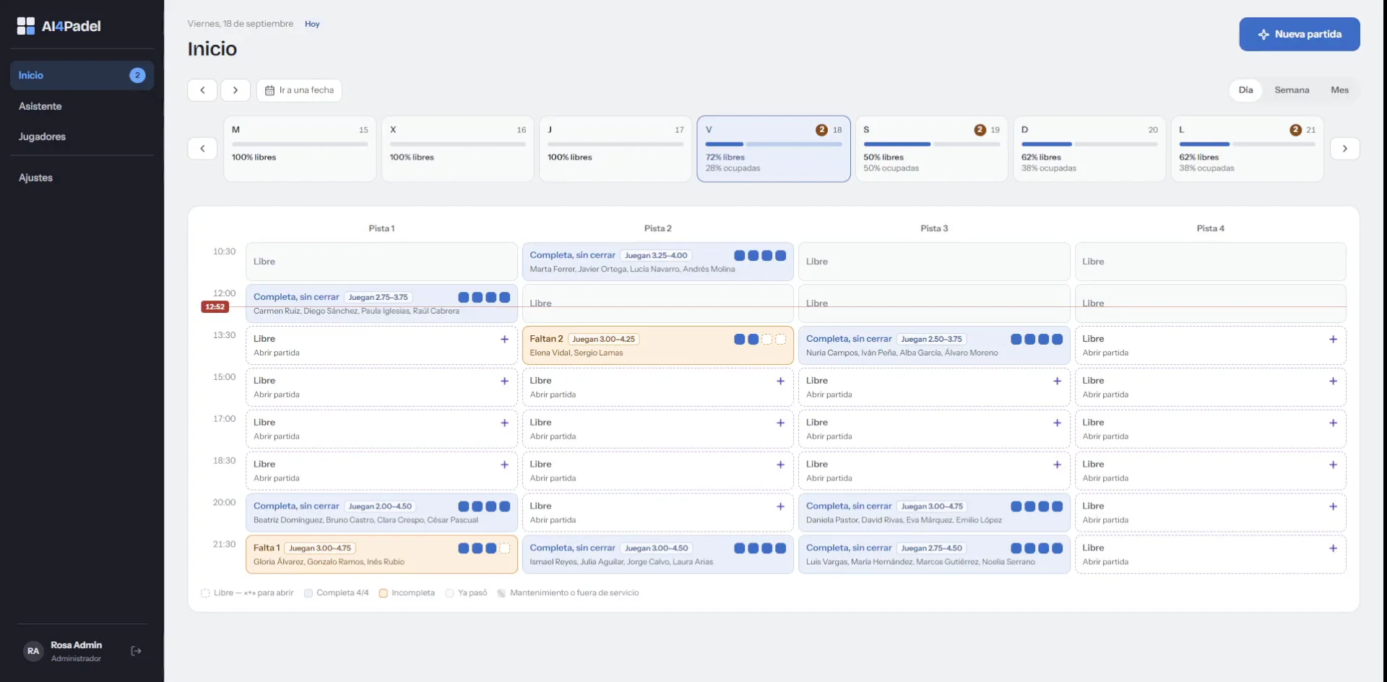Click plus icon on Pista 4 20:00 slot
Screen dimensions: 1387x682
[1333, 506]
